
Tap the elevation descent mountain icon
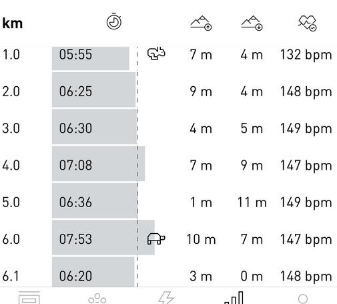(x=252, y=23)
